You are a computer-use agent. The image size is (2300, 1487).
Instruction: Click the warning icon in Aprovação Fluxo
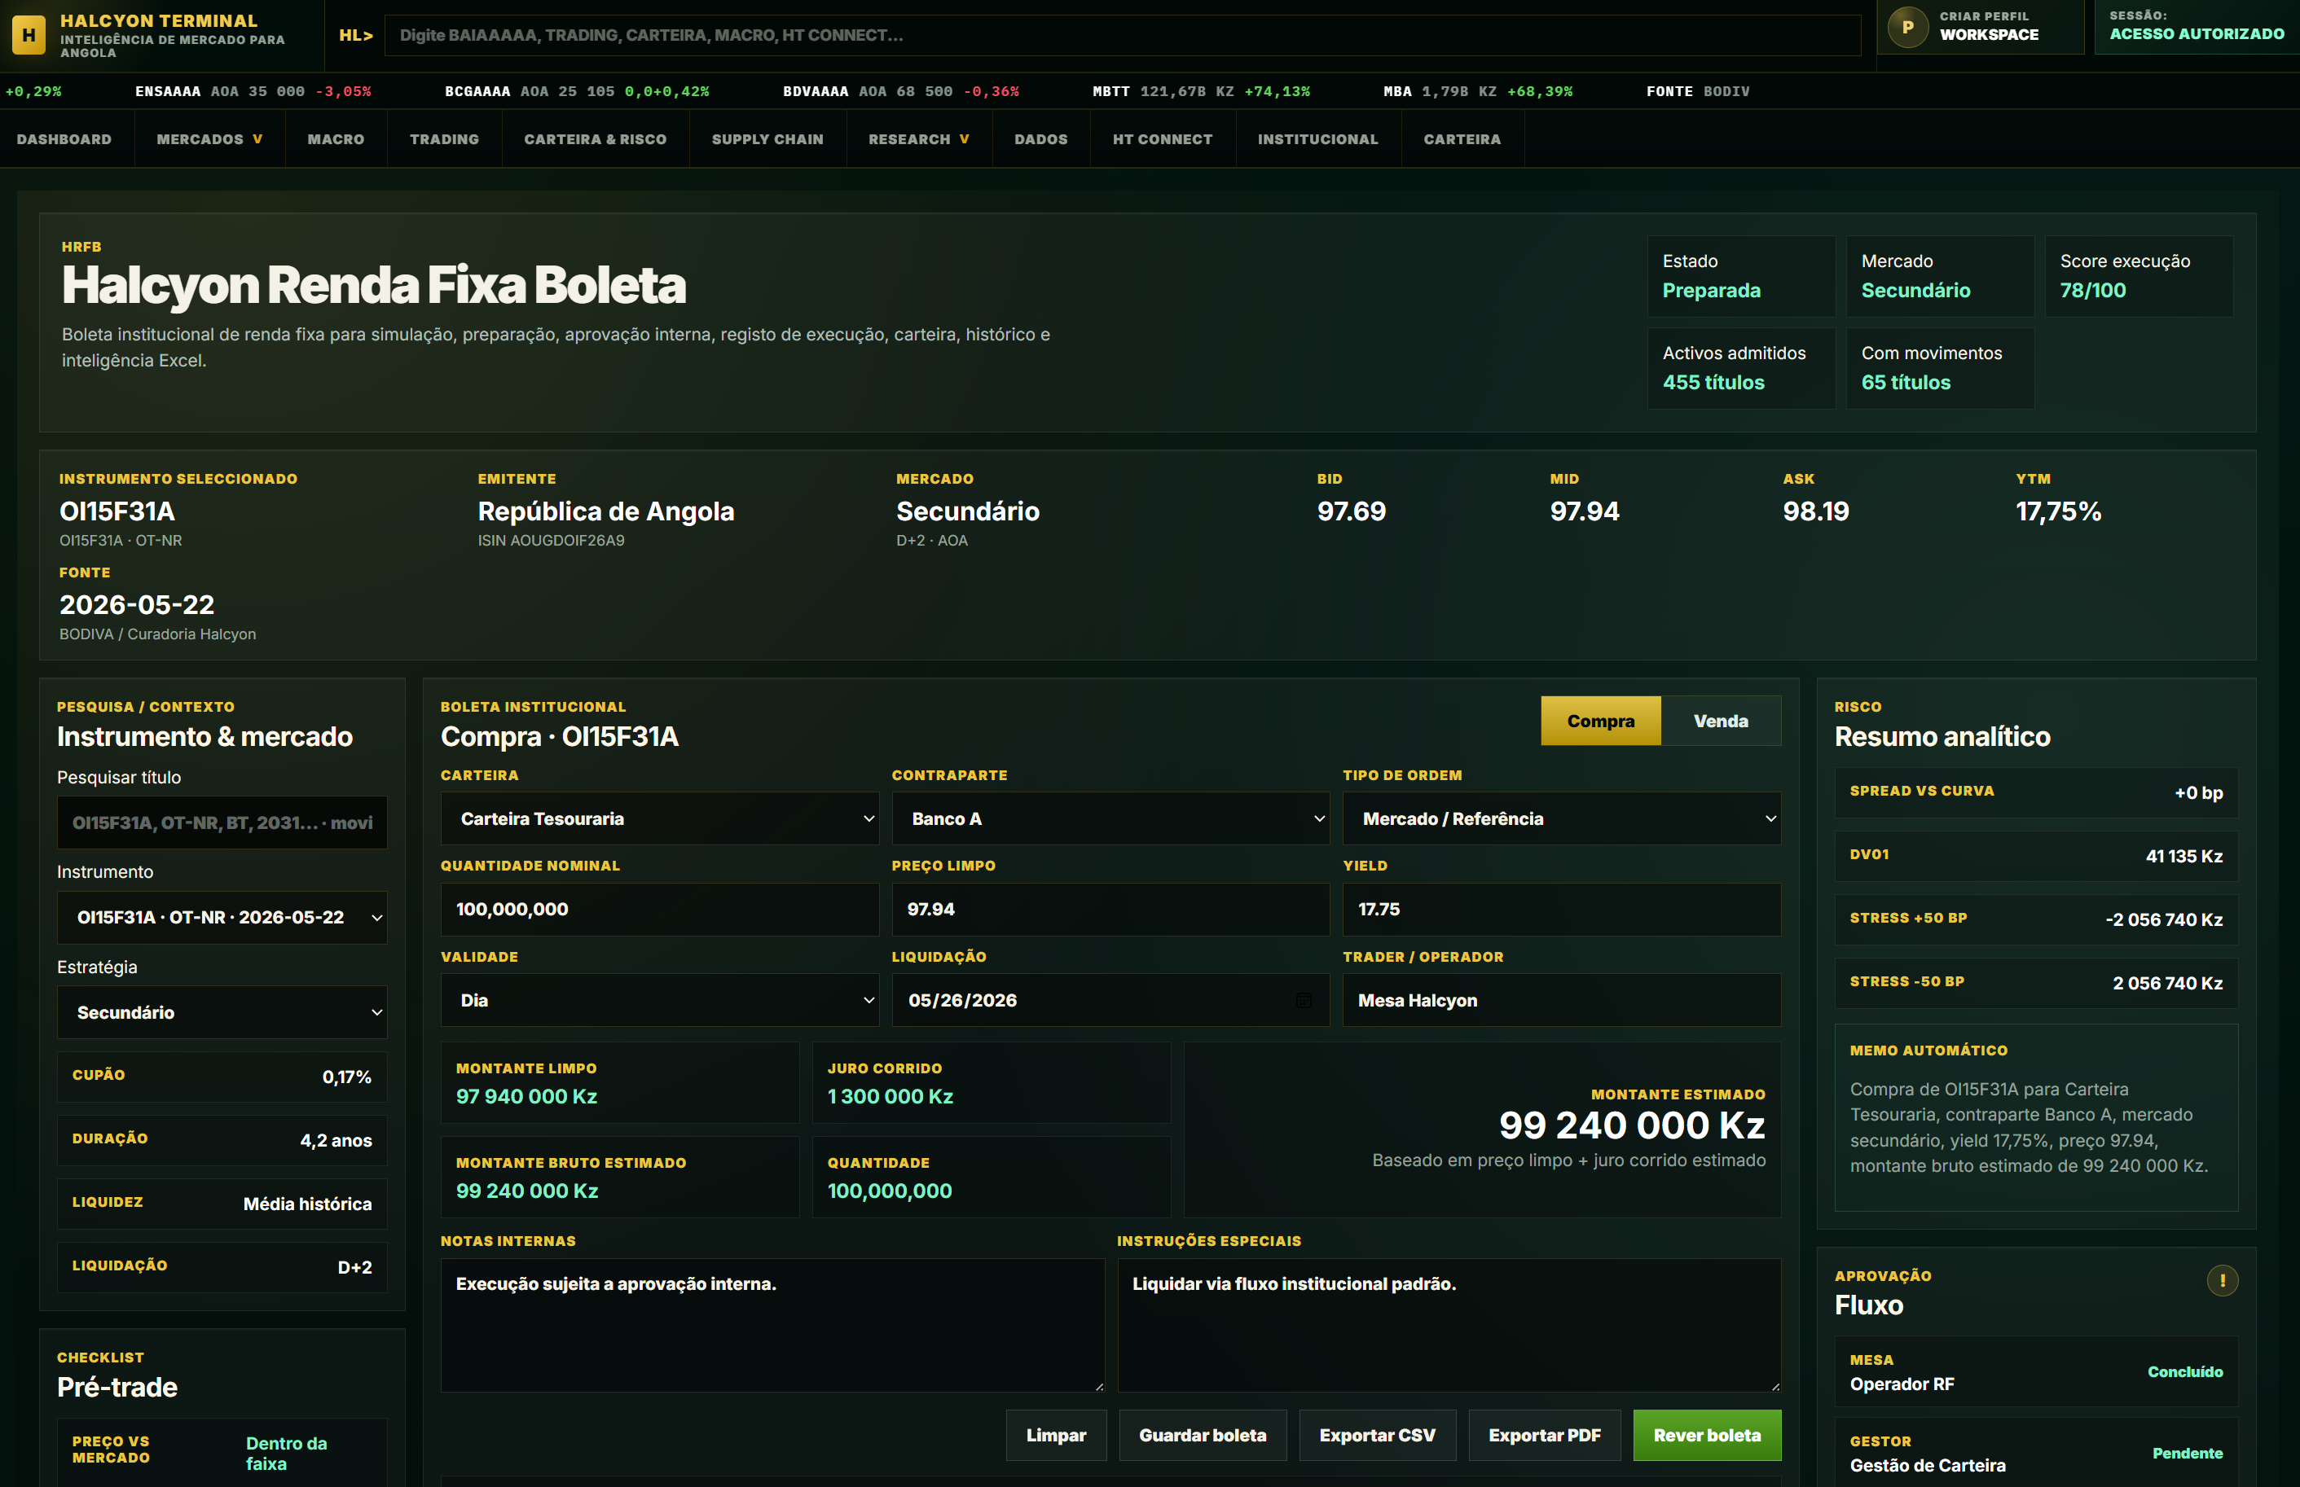pyautogui.click(x=2222, y=1280)
